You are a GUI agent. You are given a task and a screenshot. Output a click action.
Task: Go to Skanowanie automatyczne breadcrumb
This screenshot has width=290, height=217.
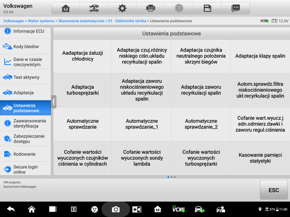coord(81,21)
